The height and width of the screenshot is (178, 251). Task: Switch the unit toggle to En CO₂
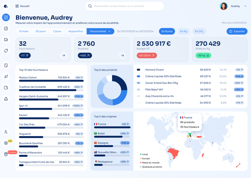[x=199, y=31]
